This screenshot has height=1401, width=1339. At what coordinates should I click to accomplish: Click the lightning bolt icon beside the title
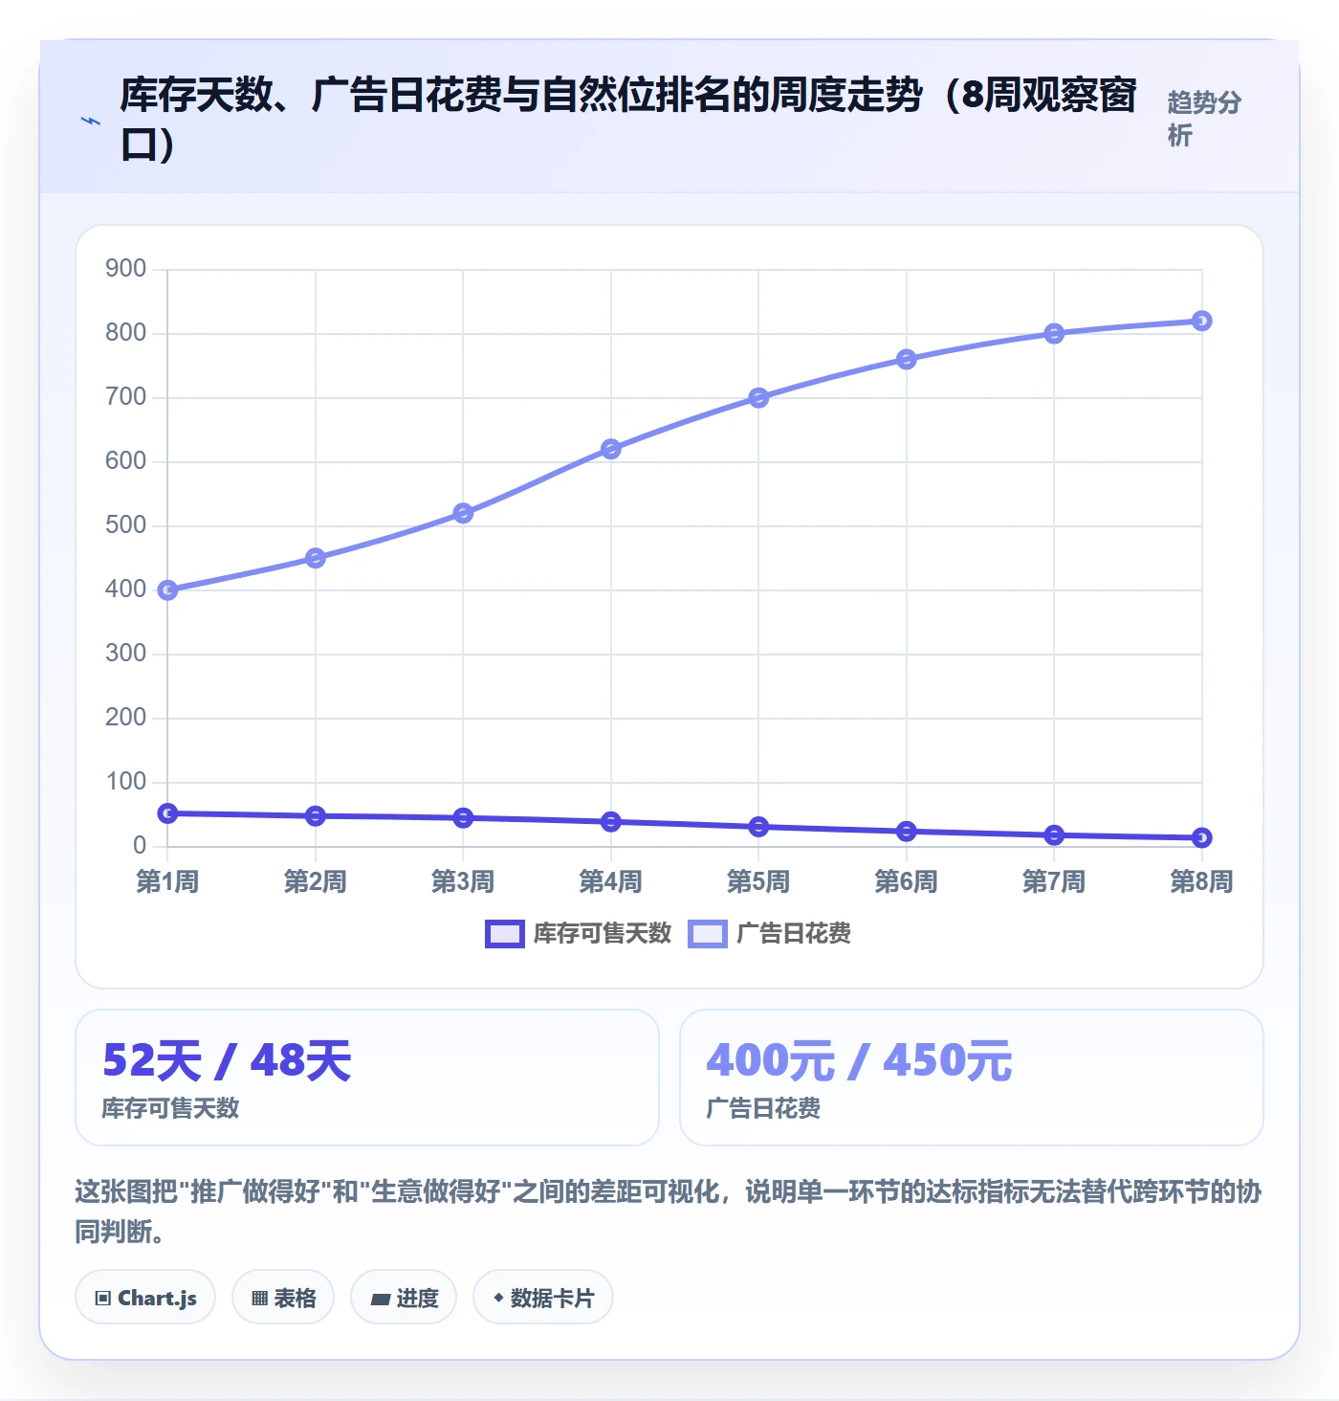91,121
